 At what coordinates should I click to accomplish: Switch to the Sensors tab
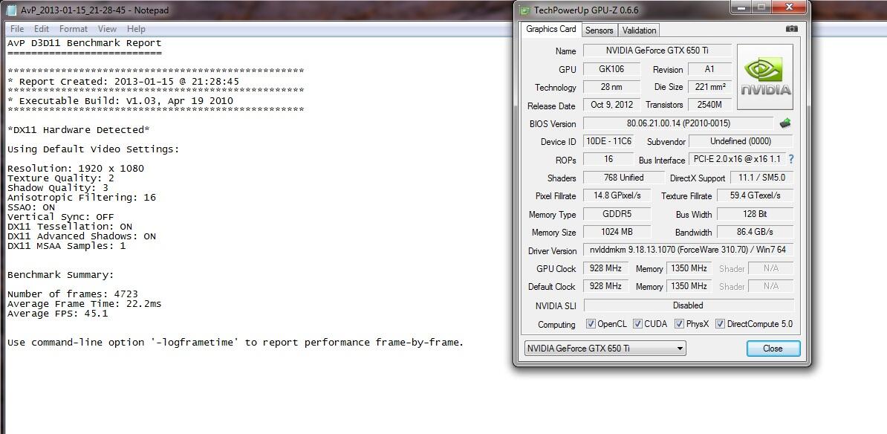point(599,30)
